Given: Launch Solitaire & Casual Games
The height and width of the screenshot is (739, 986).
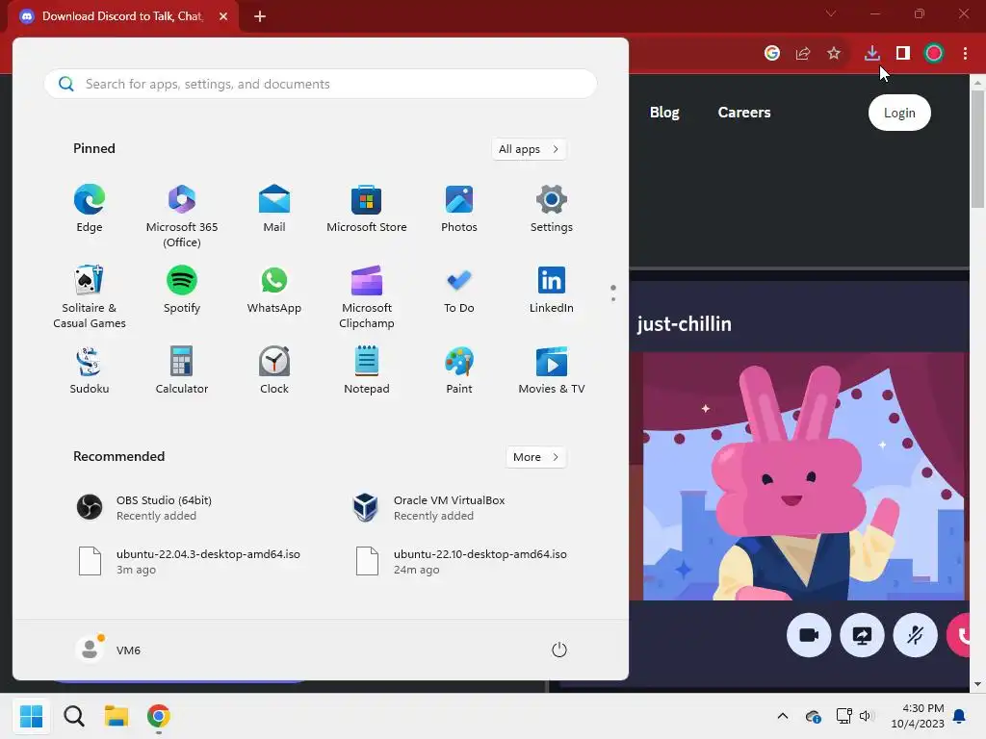Looking at the screenshot, I should click(x=90, y=296).
